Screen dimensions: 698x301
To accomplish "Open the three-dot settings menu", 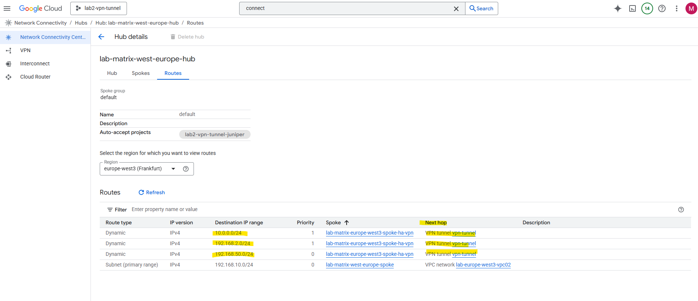I will (x=676, y=8).
